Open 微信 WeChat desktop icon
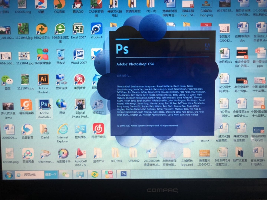The image size is (267, 200). tap(7, 82)
